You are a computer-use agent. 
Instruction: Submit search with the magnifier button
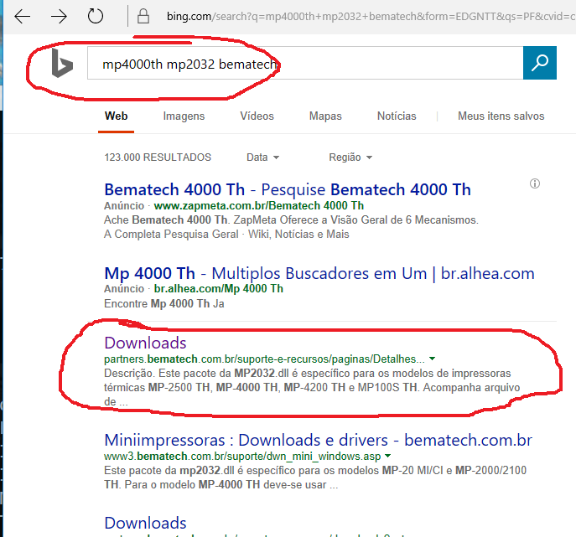coord(540,63)
